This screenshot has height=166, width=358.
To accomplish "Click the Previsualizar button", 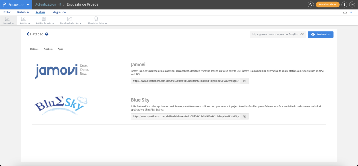I will (321, 35).
